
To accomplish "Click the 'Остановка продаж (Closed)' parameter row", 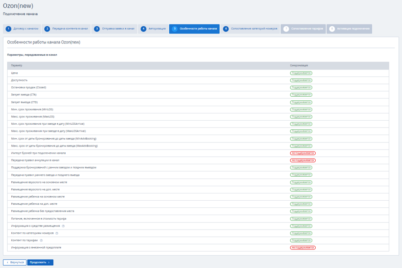I will tap(28, 88).
